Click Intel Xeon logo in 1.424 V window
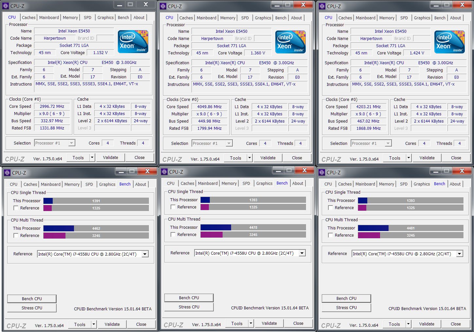Screen dimensions: 474x332 click(449, 42)
